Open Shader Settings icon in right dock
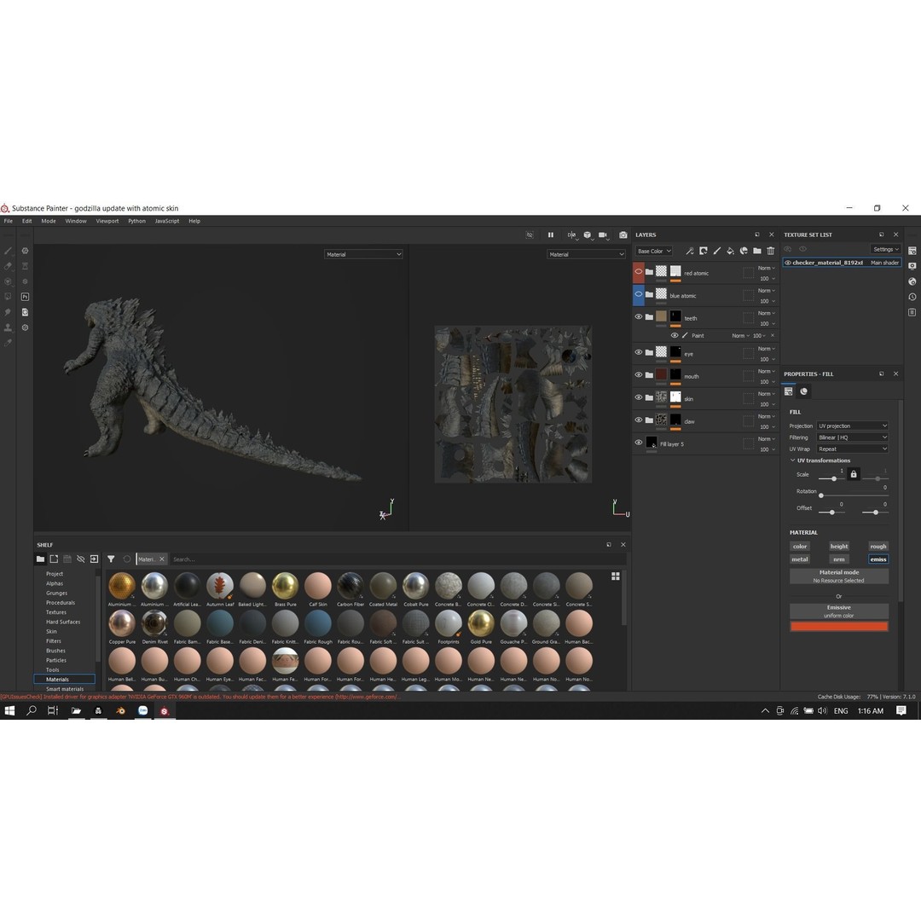Viewport: 921px width, 921px height. click(x=912, y=281)
